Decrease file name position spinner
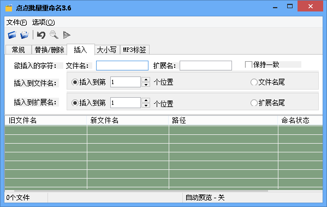The height and width of the screenshot is (207, 327). point(146,85)
